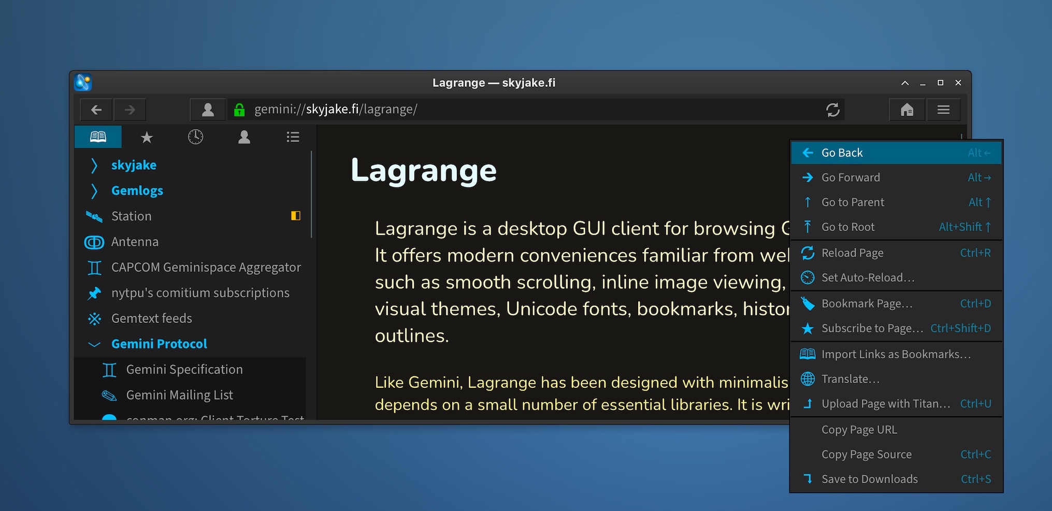Click the Gemini Specification symbol icon

(x=109, y=370)
